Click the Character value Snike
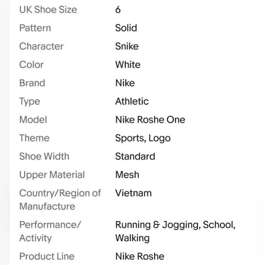 click(127, 46)
